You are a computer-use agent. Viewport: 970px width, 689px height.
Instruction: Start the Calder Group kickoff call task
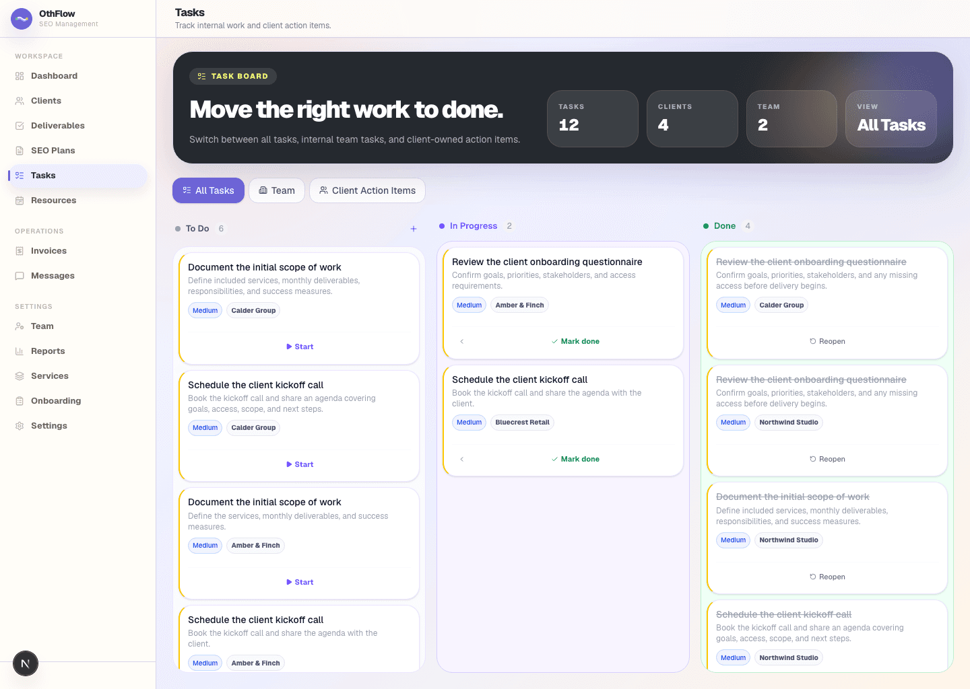coord(300,464)
